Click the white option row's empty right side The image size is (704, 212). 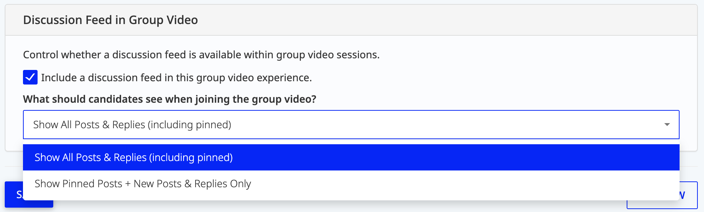(474, 184)
